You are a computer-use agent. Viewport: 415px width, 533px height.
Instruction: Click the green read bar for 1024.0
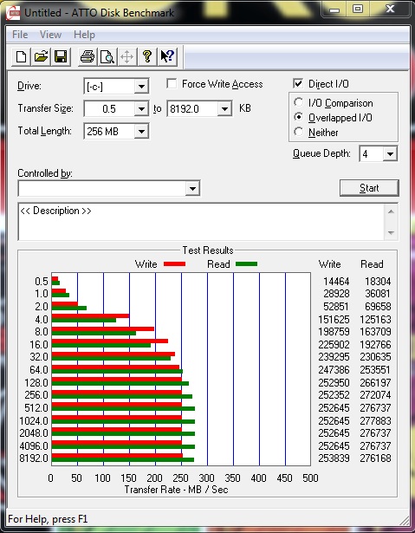point(123,421)
